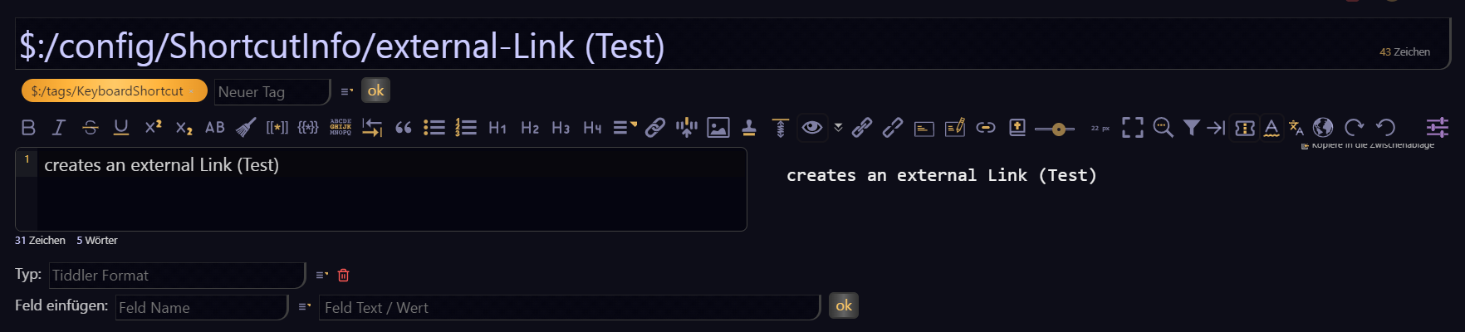
Task: Toggle bold formatting in the editor toolbar
Action: tap(28, 128)
